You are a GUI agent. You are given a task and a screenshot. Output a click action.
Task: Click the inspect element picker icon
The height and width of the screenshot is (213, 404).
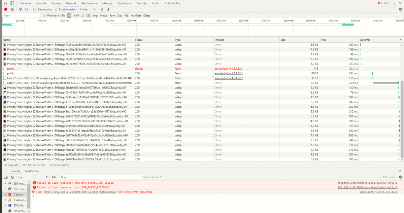tap(6, 3)
